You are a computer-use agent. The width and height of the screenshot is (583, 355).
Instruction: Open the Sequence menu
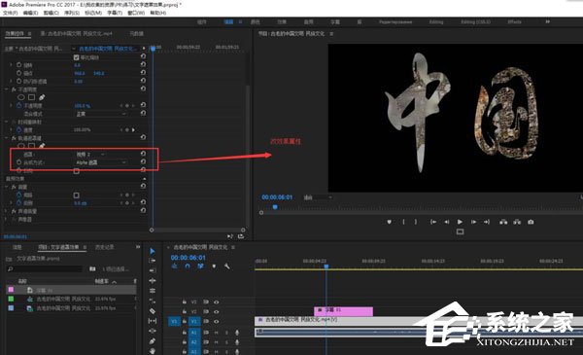pyautogui.click(x=72, y=13)
